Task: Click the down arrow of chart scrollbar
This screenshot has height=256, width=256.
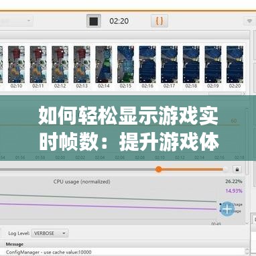Action: point(247,222)
